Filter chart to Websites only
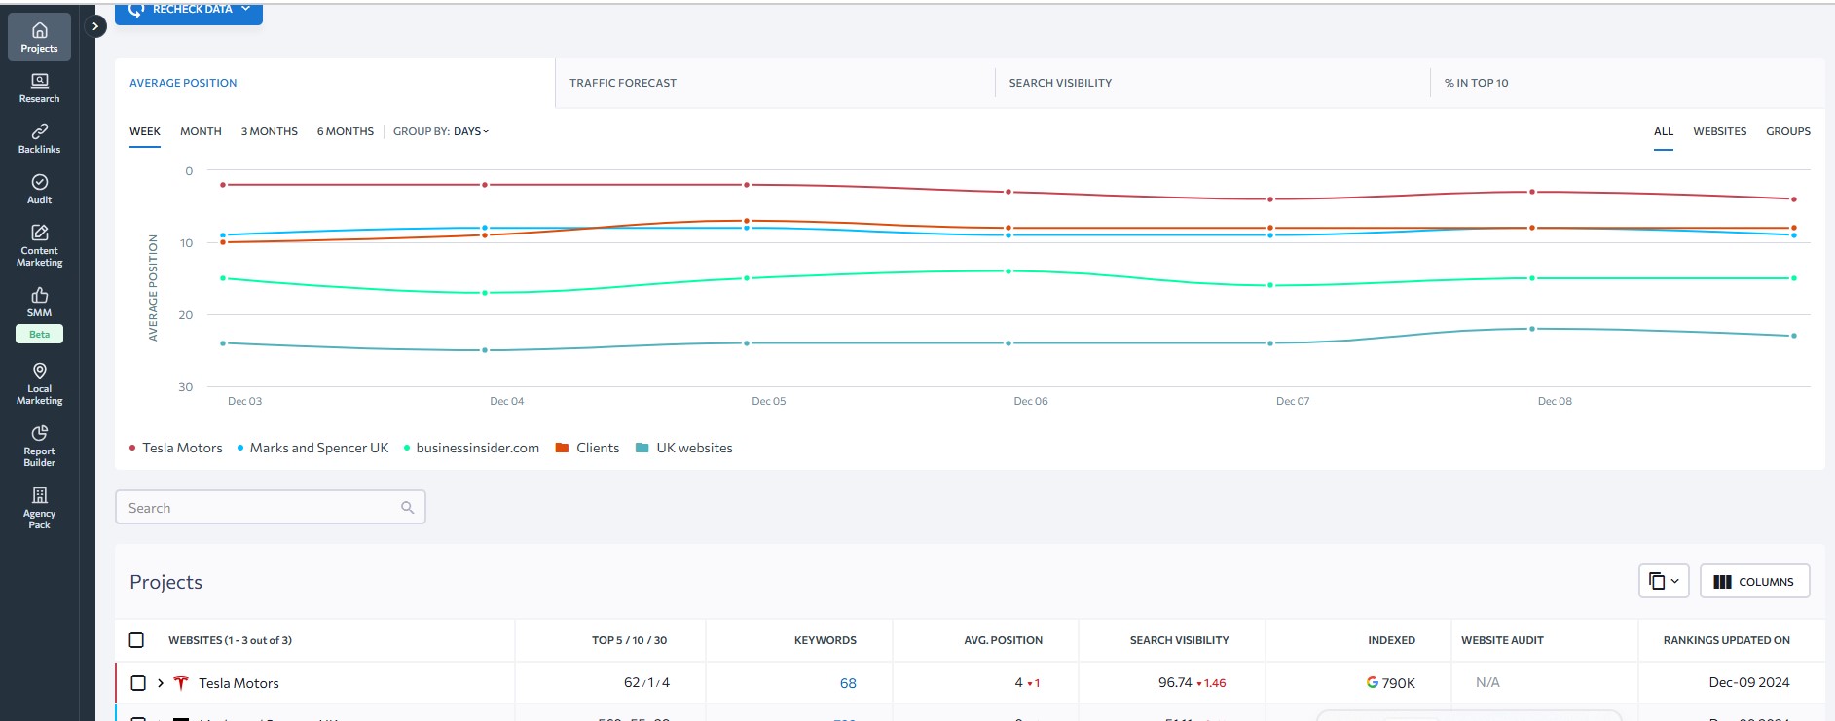 [x=1719, y=131]
